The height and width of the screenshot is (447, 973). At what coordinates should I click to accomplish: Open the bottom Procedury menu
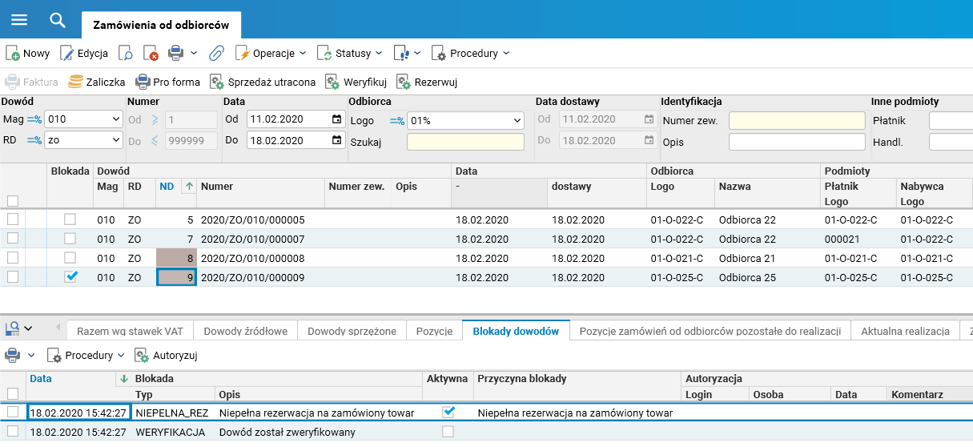click(86, 355)
